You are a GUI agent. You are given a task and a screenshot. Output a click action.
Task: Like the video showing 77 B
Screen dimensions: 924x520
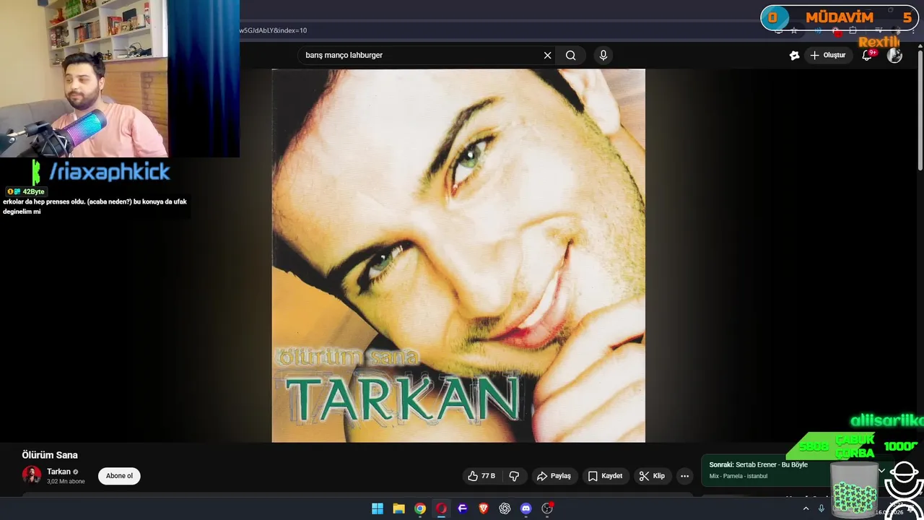(x=481, y=476)
